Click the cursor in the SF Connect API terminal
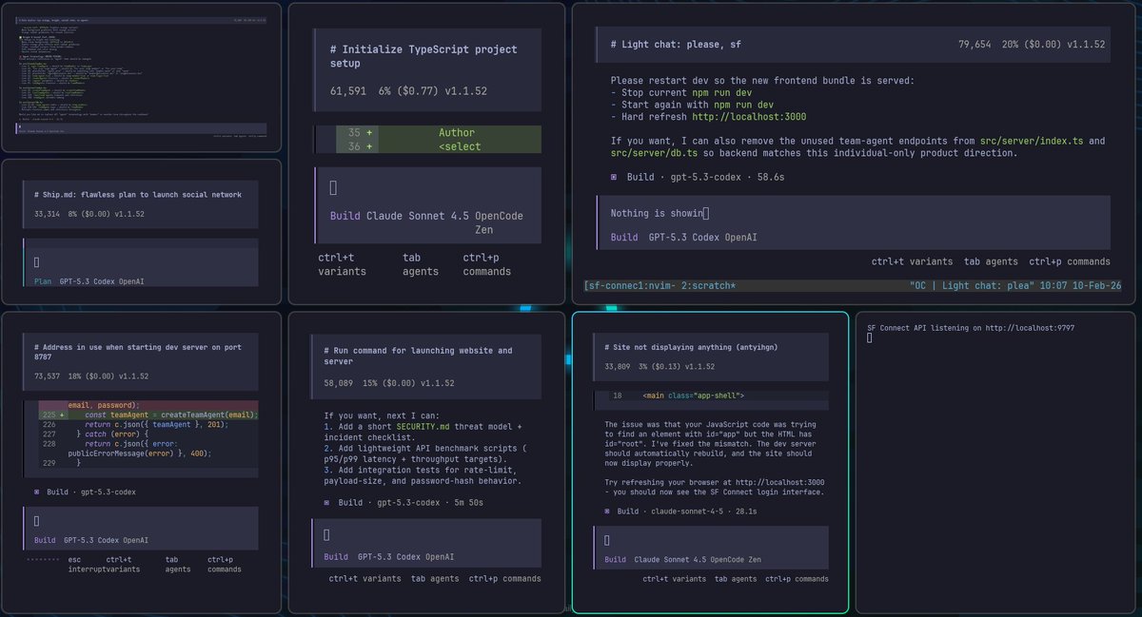1142x617 pixels. [870, 338]
